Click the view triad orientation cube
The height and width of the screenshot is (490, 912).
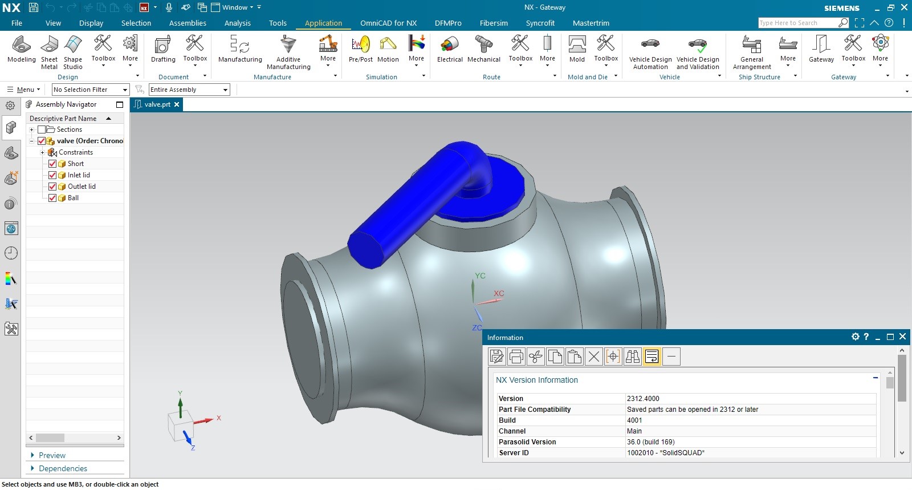pyautogui.click(x=181, y=425)
